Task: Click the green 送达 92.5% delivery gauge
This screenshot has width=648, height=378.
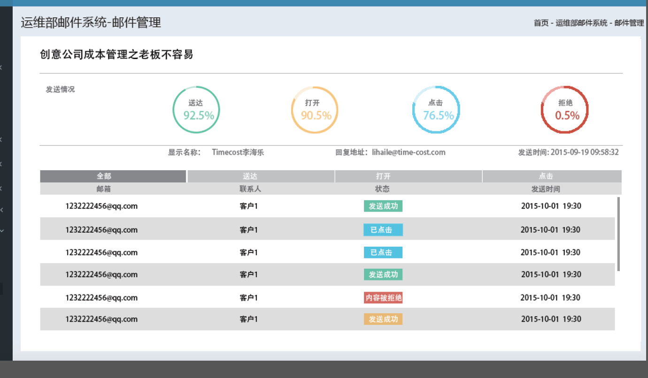Action: 196,109
